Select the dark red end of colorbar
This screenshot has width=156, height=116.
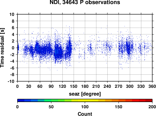pyautogui.click(x=149, y=100)
